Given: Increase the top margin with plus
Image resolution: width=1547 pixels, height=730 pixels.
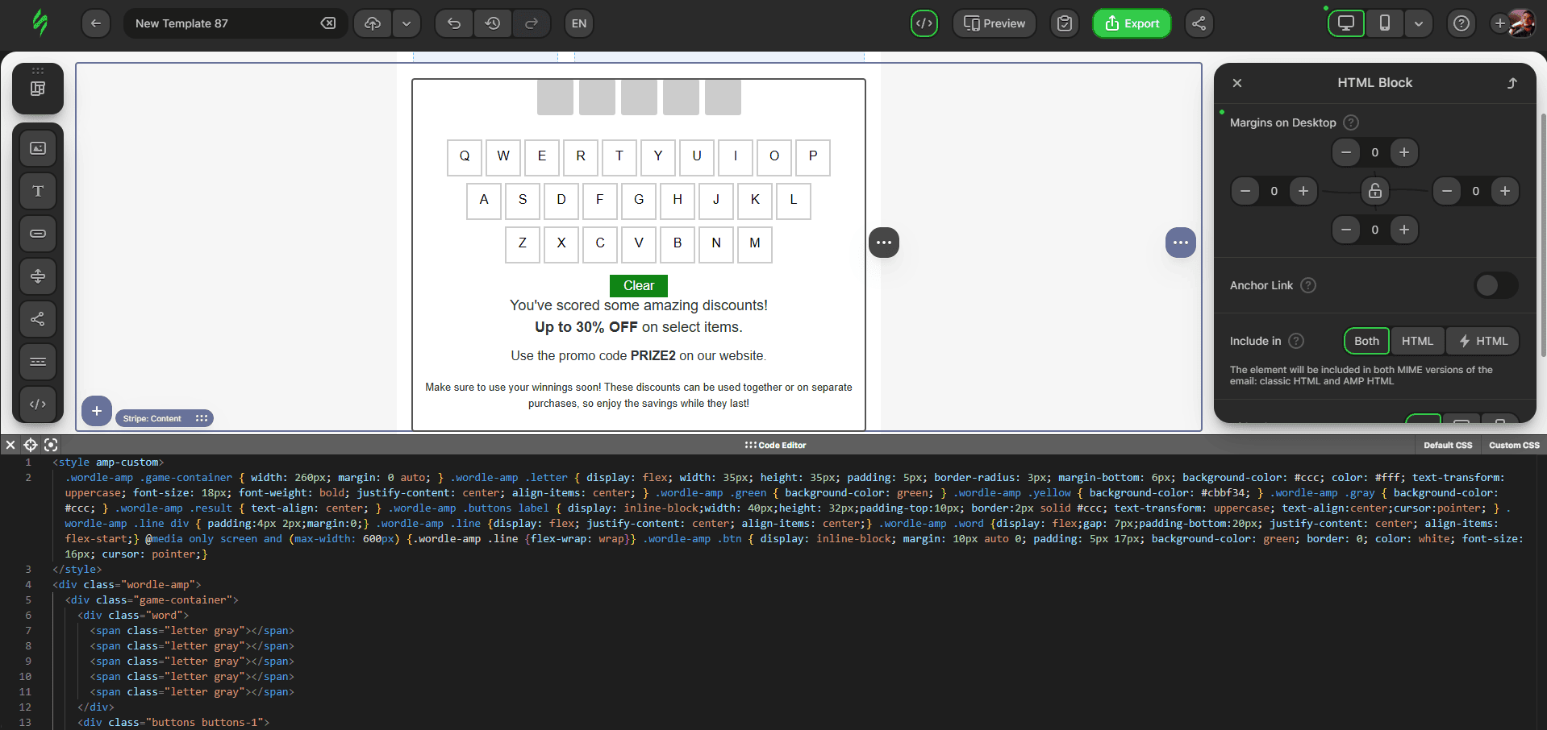Looking at the screenshot, I should click(x=1403, y=152).
